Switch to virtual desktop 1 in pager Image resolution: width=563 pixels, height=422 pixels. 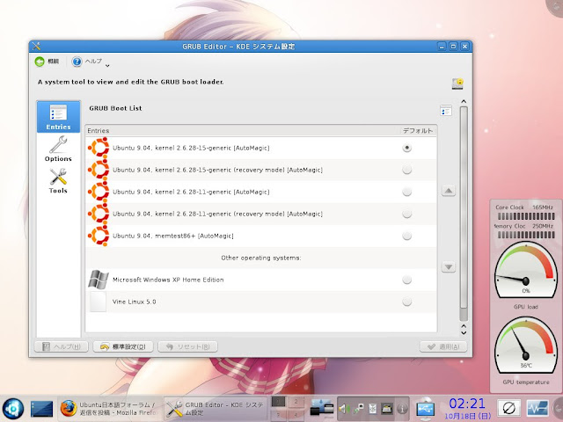point(279,402)
